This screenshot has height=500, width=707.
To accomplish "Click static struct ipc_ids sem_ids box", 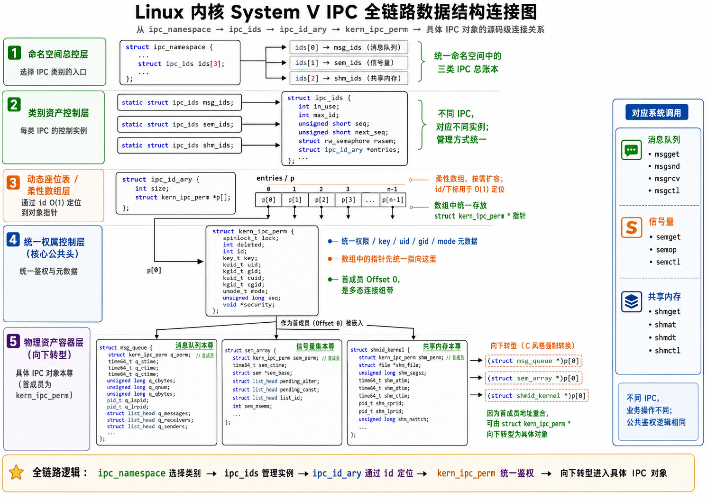I will [179, 124].
